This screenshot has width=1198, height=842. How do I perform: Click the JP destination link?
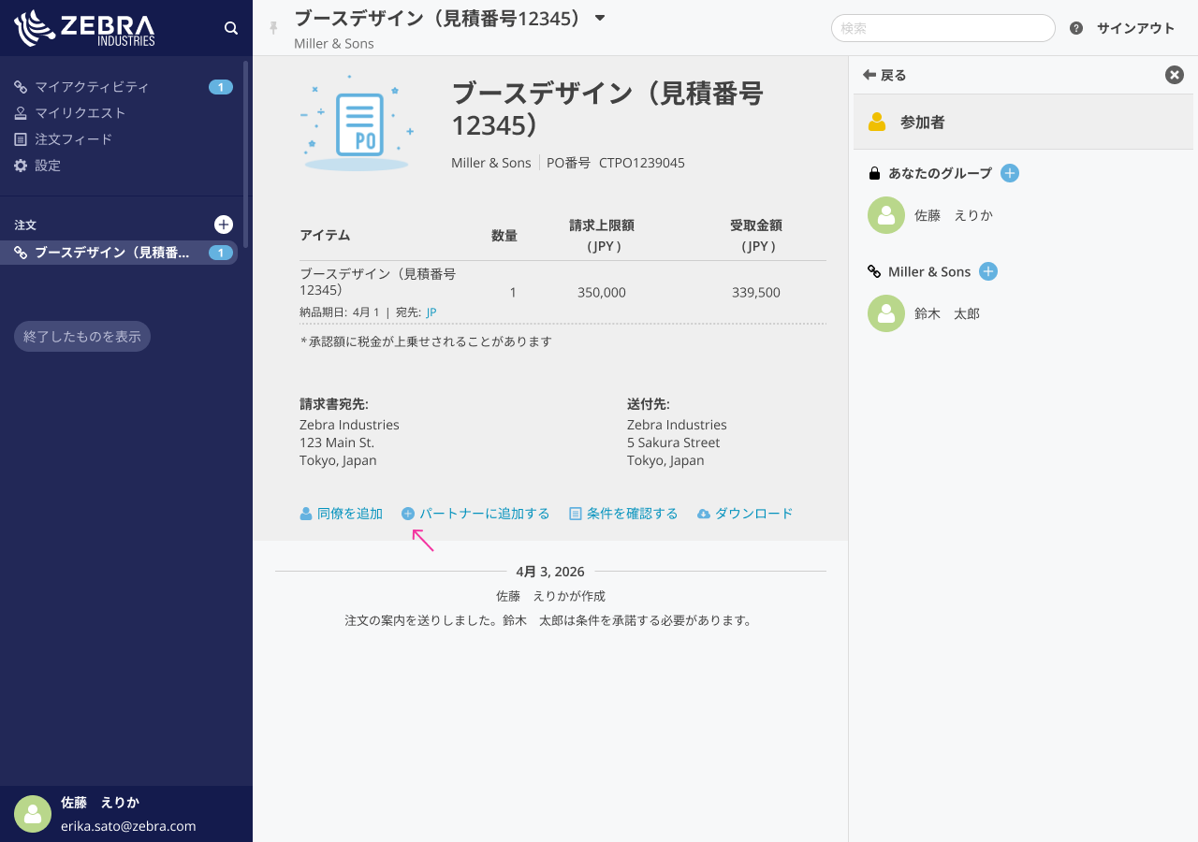click(x=431, y=312)
